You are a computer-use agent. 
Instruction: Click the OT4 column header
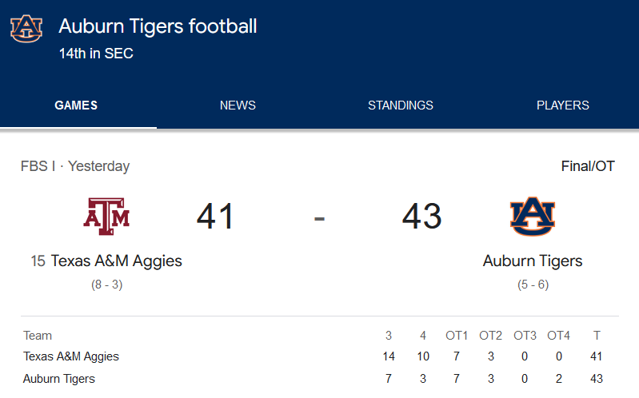(559, 336)
